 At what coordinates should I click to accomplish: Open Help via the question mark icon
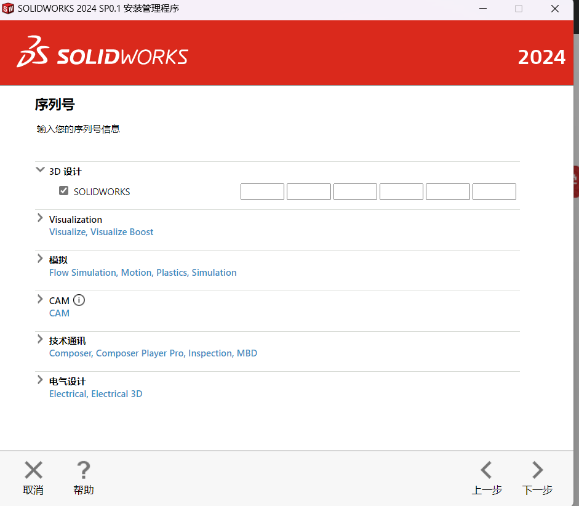point(82,470)
